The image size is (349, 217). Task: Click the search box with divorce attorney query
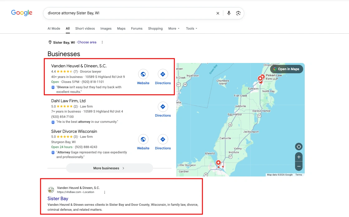pos(129,13)
